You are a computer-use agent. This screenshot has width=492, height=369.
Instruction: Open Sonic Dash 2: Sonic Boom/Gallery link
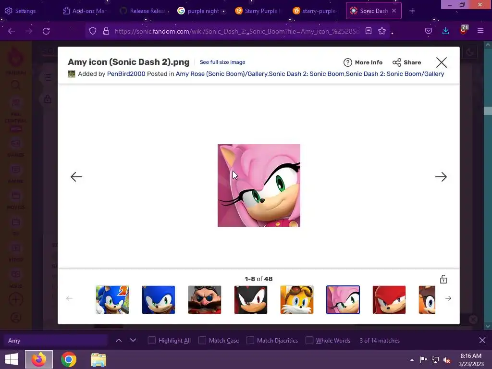coord(395,74)
